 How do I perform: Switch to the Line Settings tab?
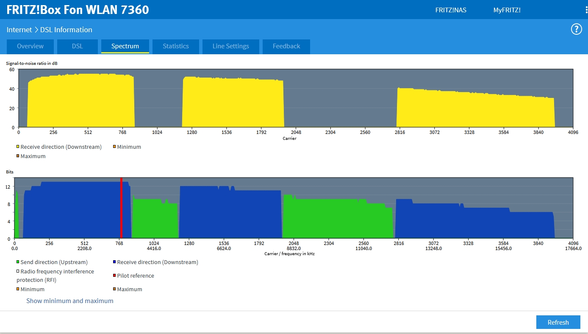click(230, 46)
